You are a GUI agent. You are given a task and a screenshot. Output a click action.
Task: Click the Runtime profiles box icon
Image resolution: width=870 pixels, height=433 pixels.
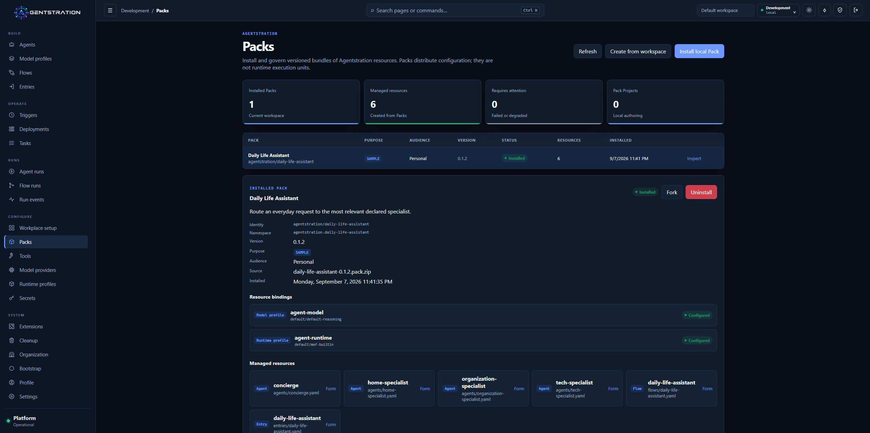[12, 284]
